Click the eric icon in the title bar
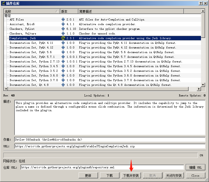 (4, 3)
